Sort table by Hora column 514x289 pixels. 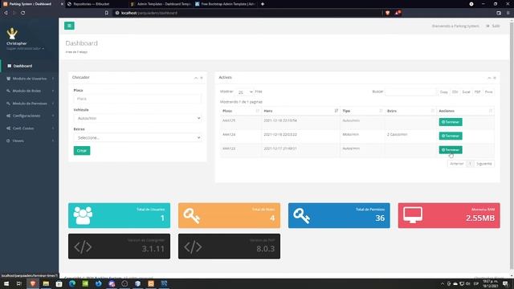[300, 111]
